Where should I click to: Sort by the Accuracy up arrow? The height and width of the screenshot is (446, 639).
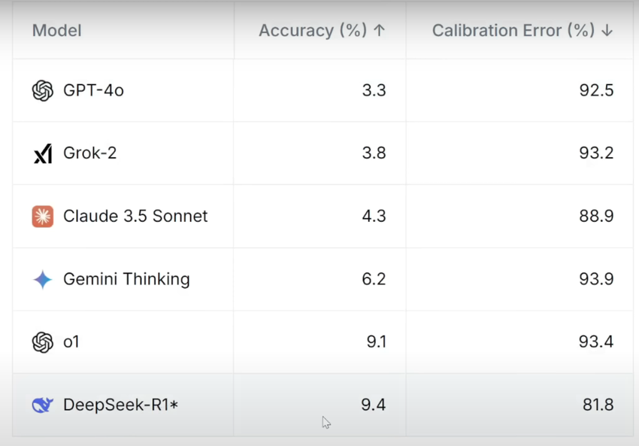(x=380, y=31)
